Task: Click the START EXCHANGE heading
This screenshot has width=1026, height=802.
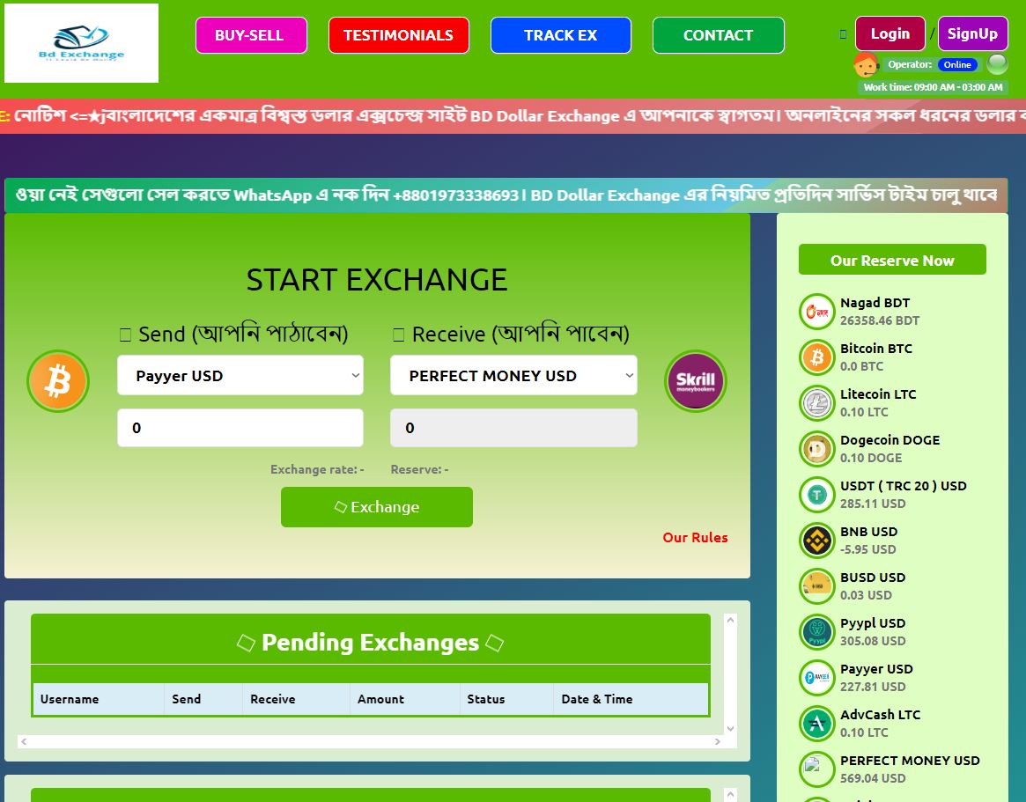Action: pyautogui.click(x=377, y=280)
